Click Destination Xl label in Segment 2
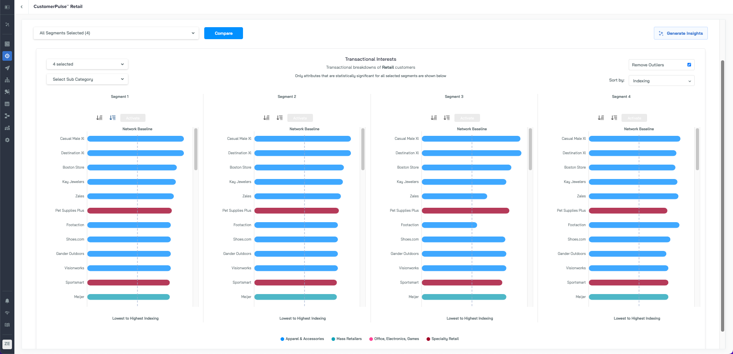The image size is (733, 354). tap(240, 153)
